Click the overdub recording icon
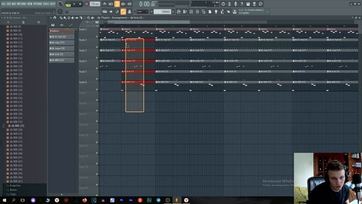The height and width of the screenshot is (204, 362). point(123,4)
